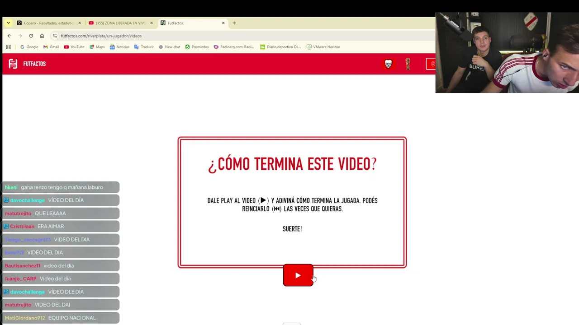Click the '¿CÓMO TERMINA ESTE VIDEO?' heading

point(292,164)
